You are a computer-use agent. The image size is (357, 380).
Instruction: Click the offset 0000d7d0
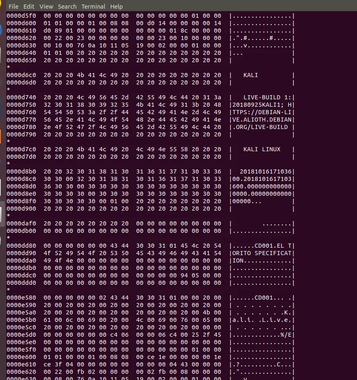21,157
